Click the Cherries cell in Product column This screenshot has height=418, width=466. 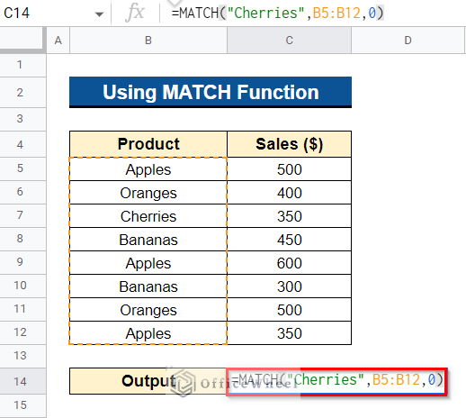pyautogui.click(x=148, y=216)
